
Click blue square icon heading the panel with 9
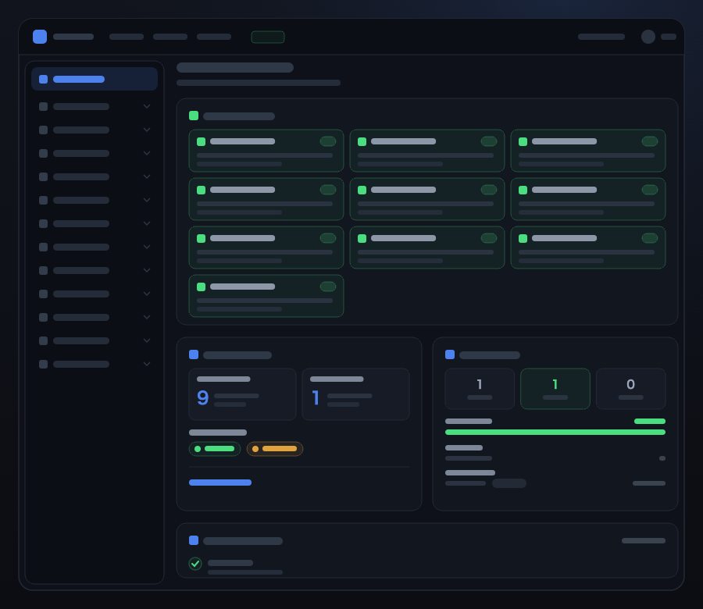pyautogui.click(x=194, y=354)
